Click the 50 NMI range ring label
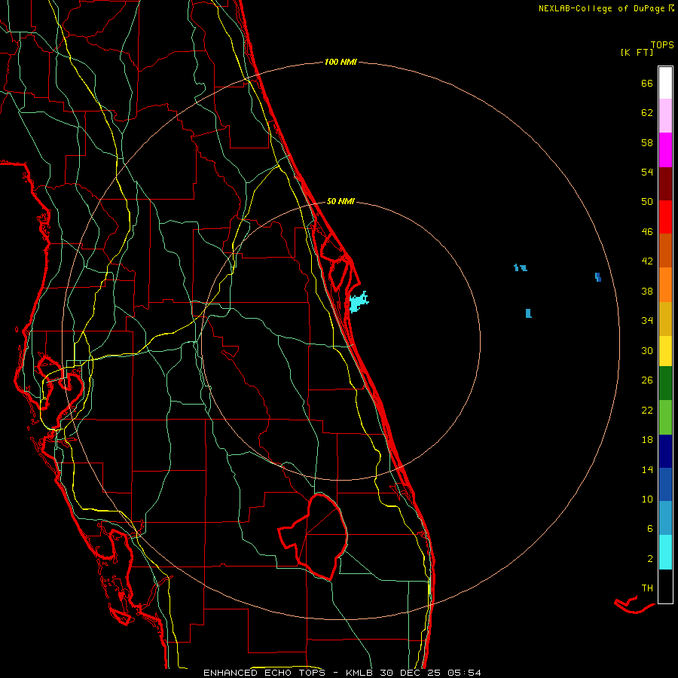This screenshot has height=678, width=678. (341, 201)
